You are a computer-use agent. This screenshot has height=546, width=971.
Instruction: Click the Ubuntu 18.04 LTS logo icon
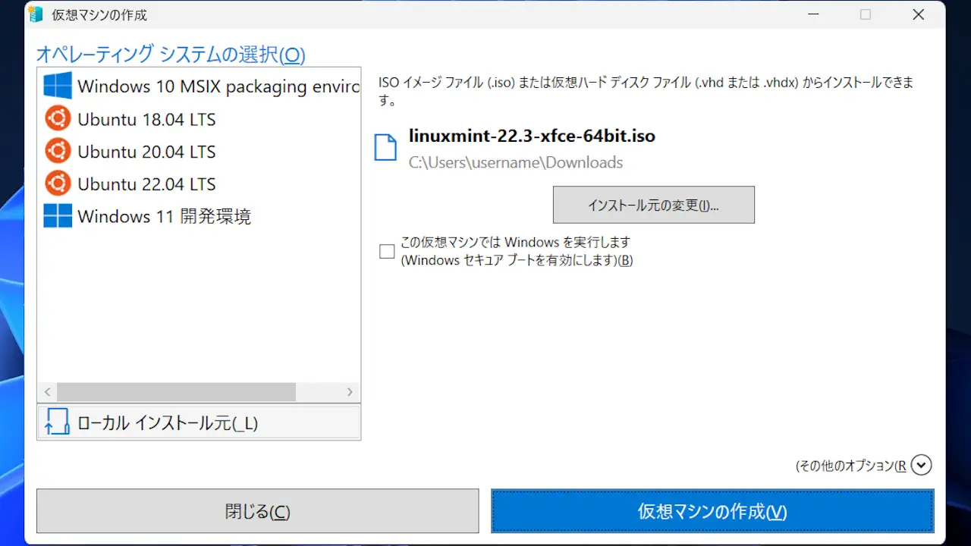pos(58,119)
